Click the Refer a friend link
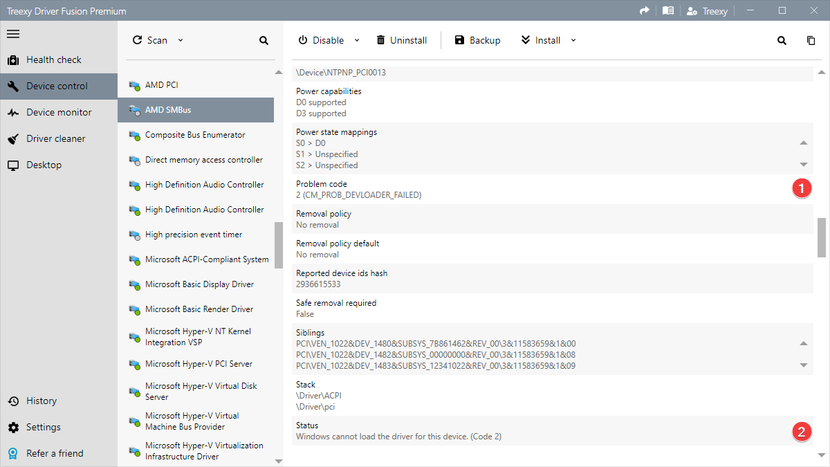 click(54, 454)
